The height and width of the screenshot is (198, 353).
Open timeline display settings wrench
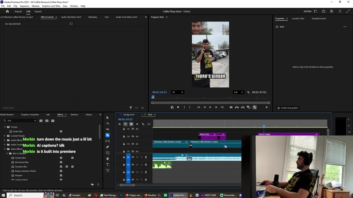(x=143, y=124)
